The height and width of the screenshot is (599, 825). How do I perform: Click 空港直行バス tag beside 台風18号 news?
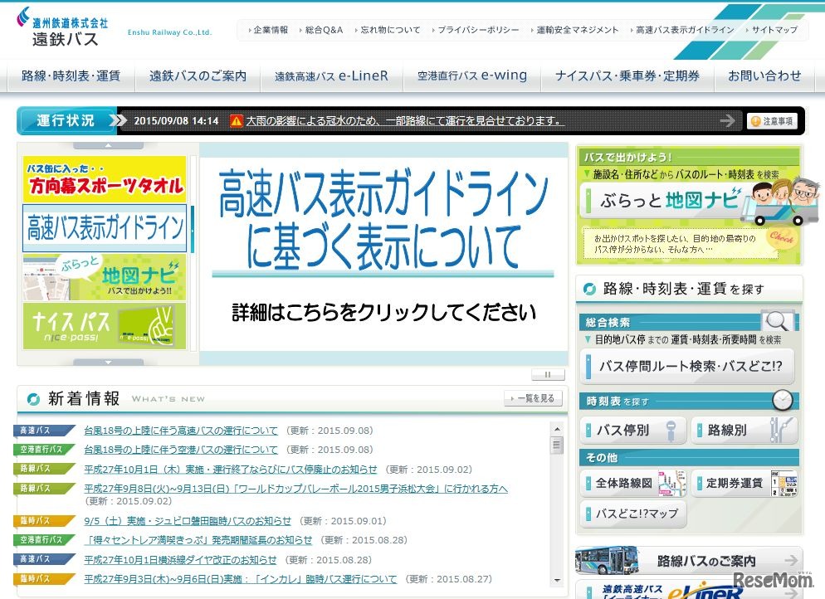43,450
